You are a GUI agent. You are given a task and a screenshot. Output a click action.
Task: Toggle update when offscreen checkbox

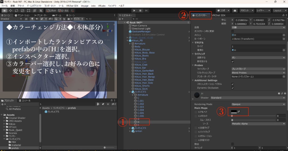[233, 31]
